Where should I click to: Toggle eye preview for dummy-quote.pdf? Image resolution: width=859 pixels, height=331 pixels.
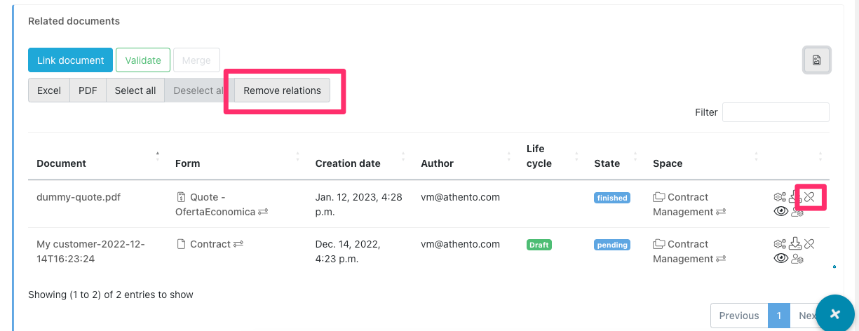coord(780,212)
